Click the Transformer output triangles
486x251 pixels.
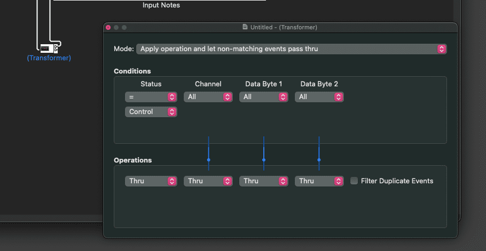pyautogui.click(x=56, y=48)
